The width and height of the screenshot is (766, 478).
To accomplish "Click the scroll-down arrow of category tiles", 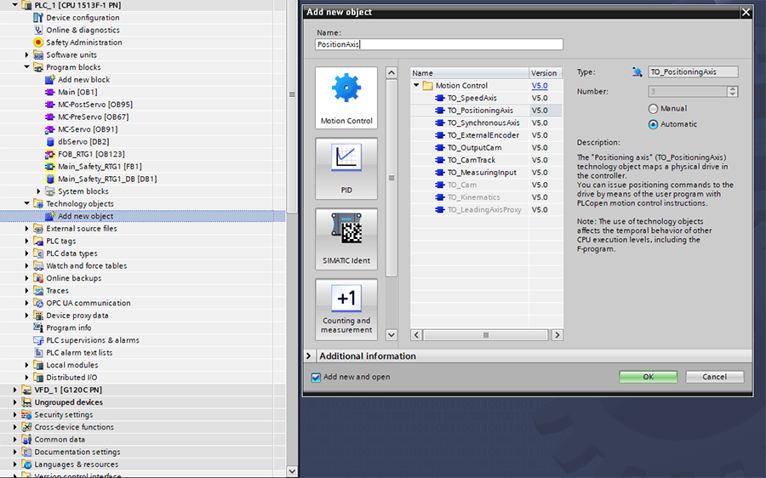I will point(392,335).
